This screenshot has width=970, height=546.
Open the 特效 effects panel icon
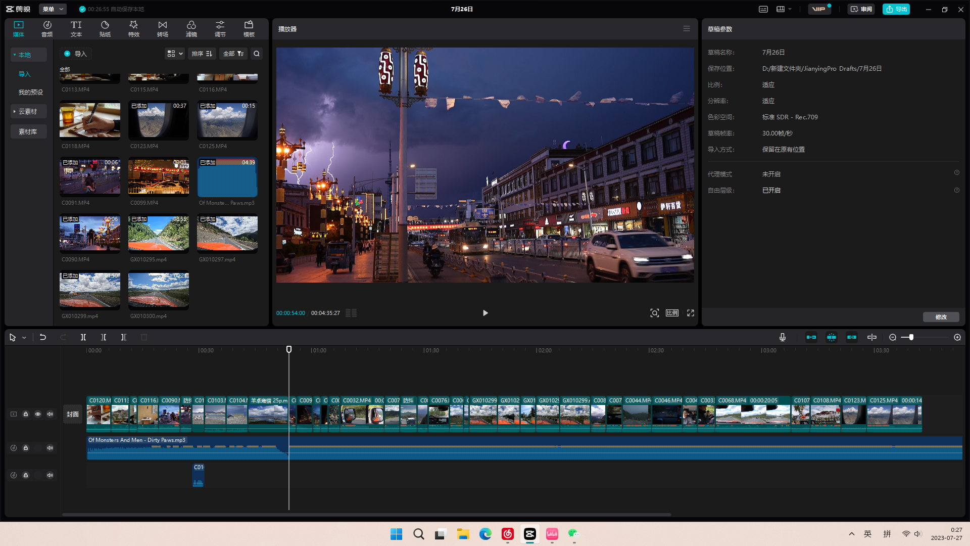click(133, 29)
